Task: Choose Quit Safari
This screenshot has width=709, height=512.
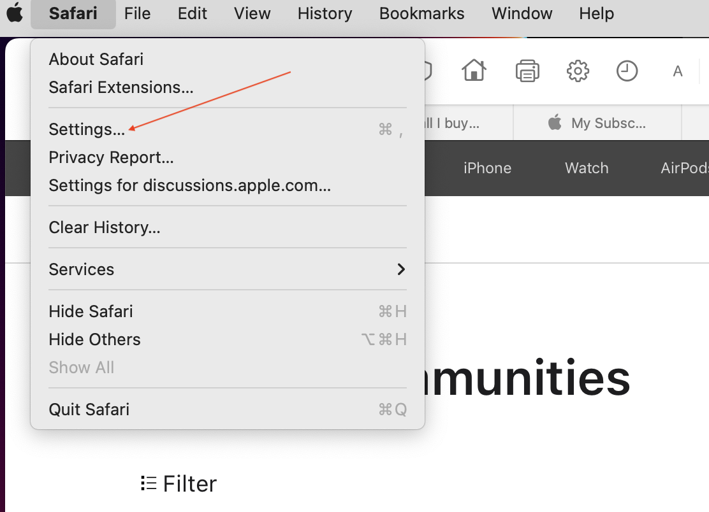Action: [228, 409]
